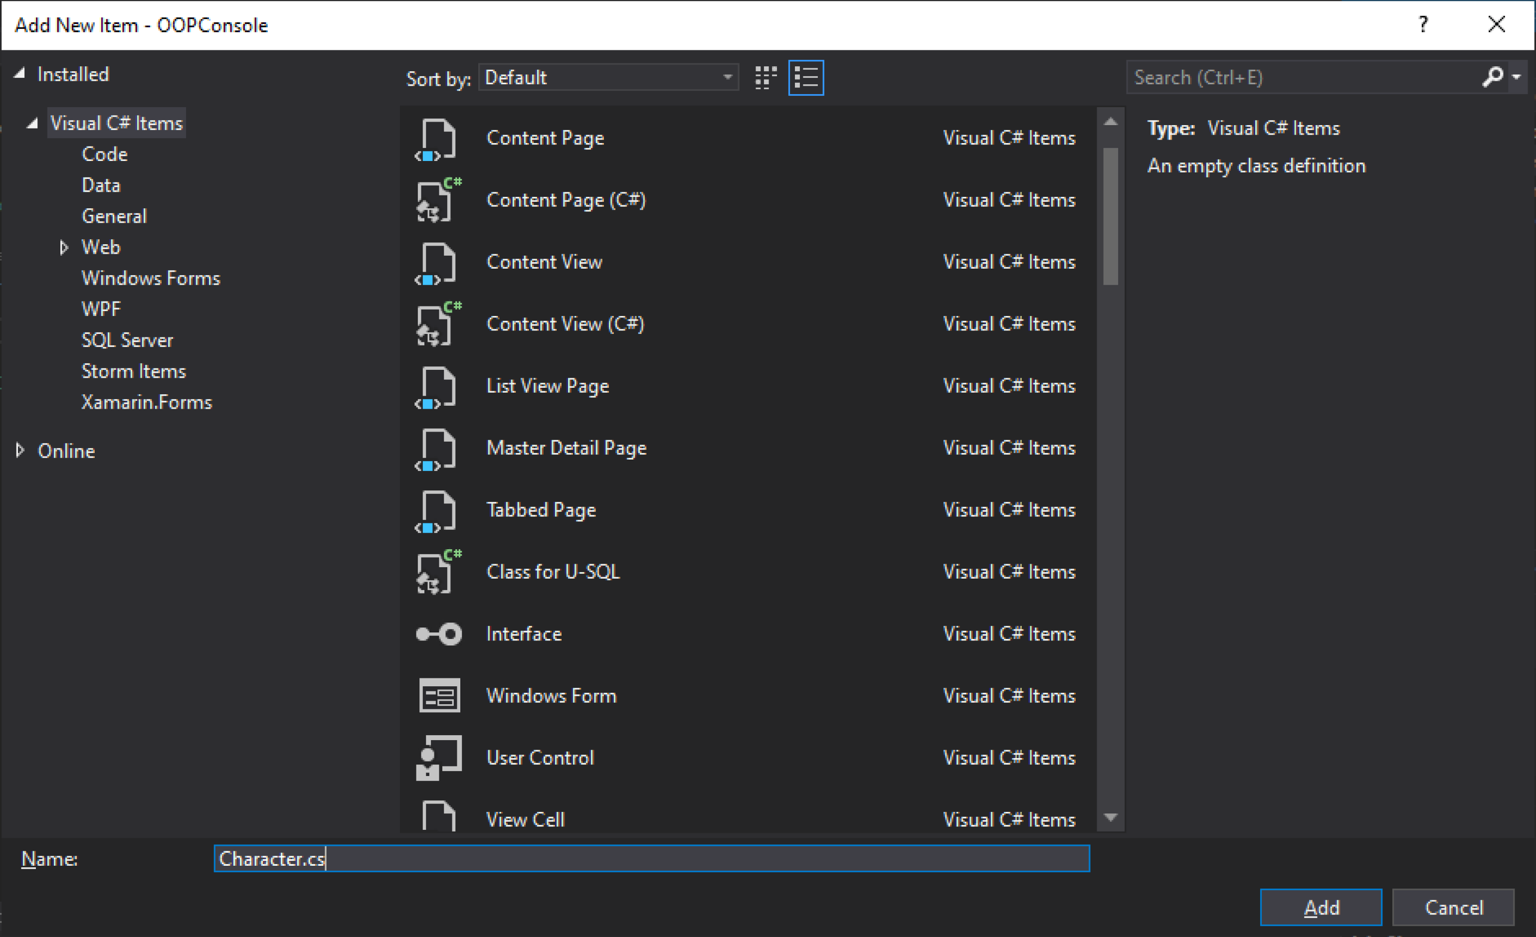Screen dimensions: 1536x937
Task: Select the Windows Form template icon
Action: coord(439,696)
